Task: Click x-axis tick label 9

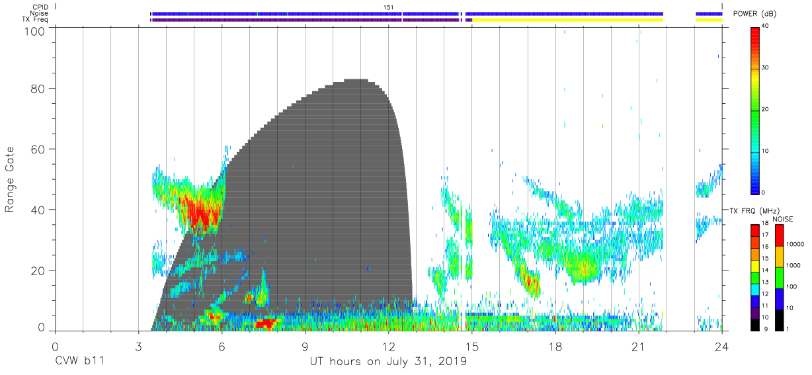Action: (x=305, y=346)
